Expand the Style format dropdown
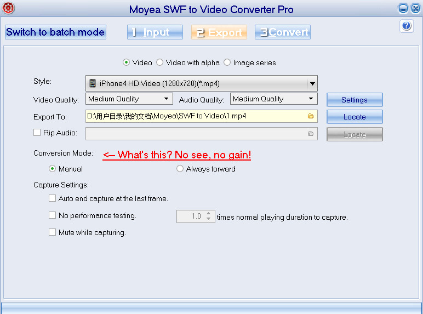 [x=312, y=83]
